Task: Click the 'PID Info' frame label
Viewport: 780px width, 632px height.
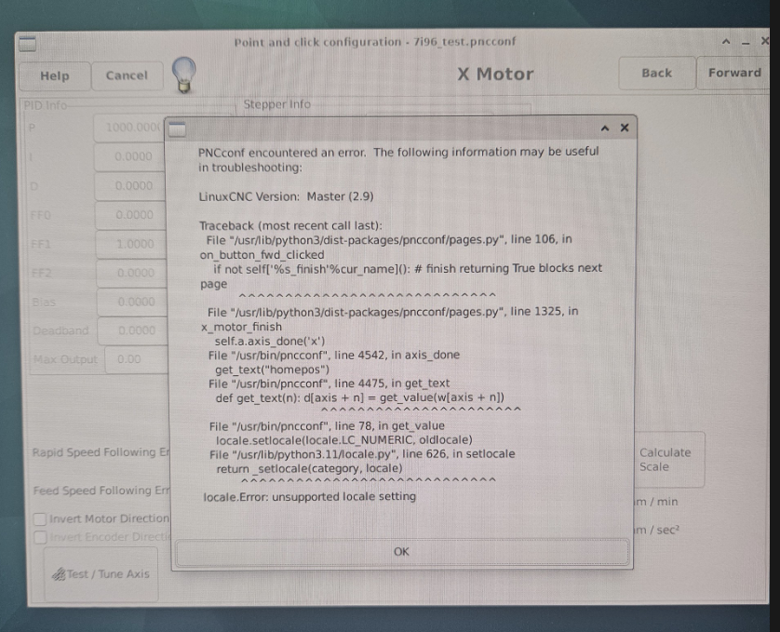Action: tap(46, 105)
